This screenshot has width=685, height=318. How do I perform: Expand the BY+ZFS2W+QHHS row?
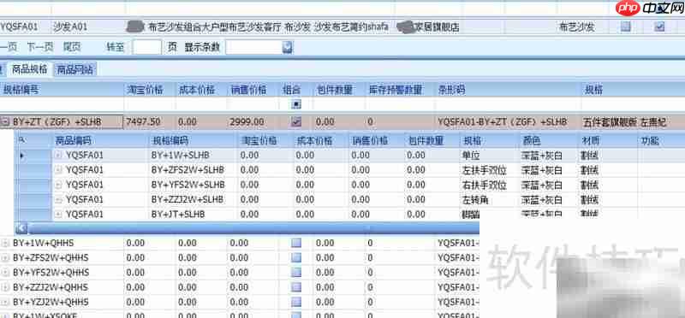tap(6, 258)
